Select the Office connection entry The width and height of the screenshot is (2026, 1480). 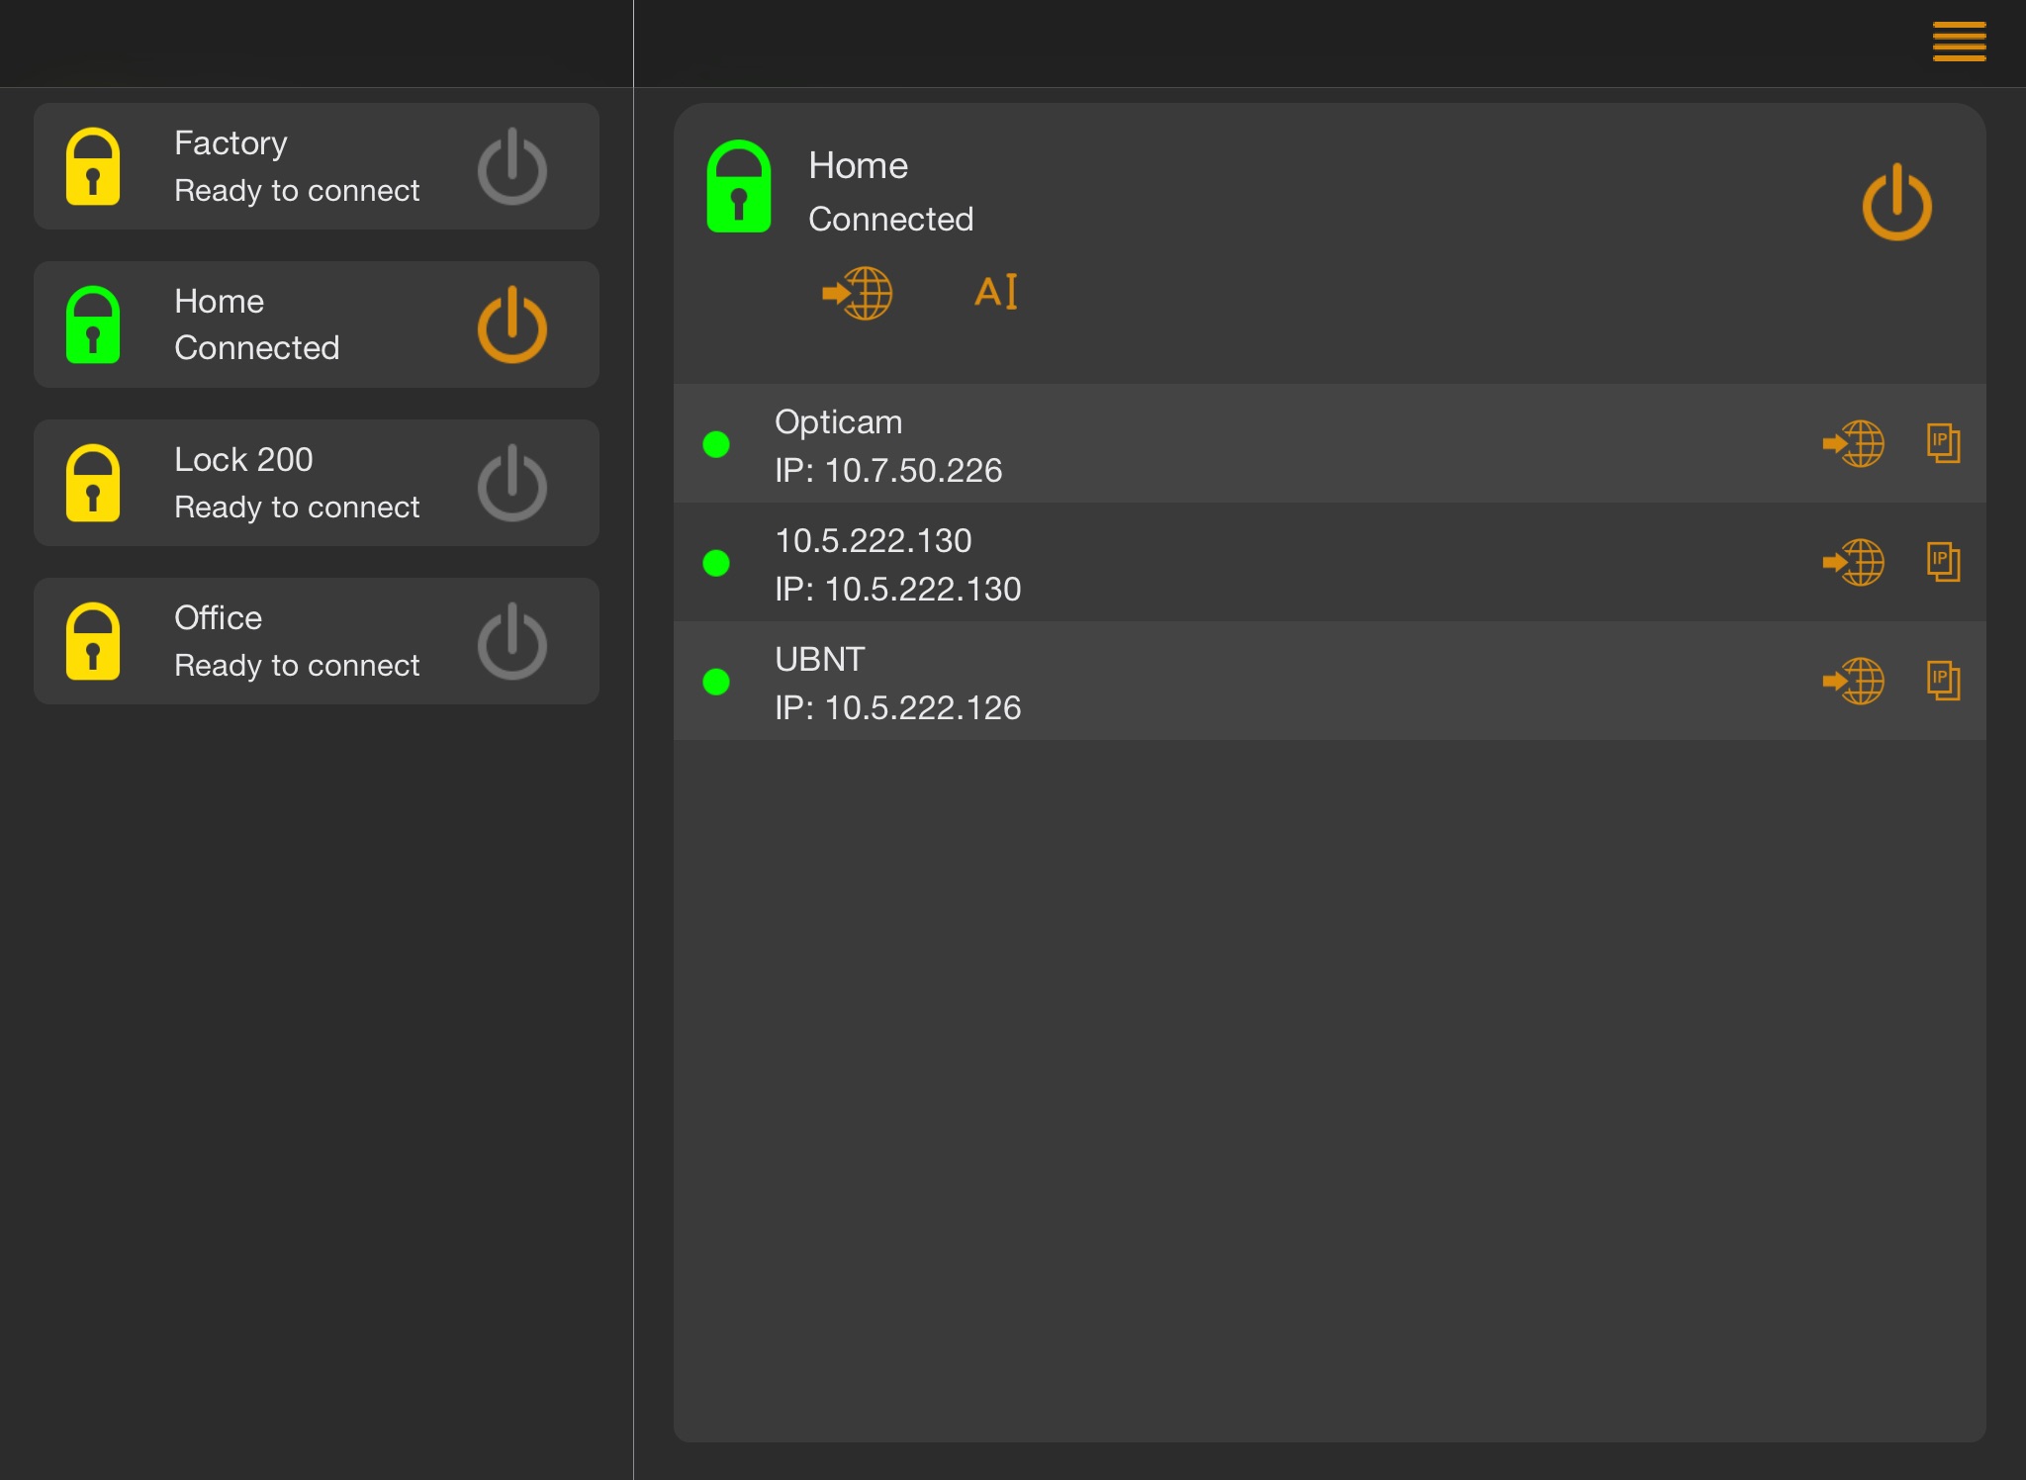click(297, 641)
